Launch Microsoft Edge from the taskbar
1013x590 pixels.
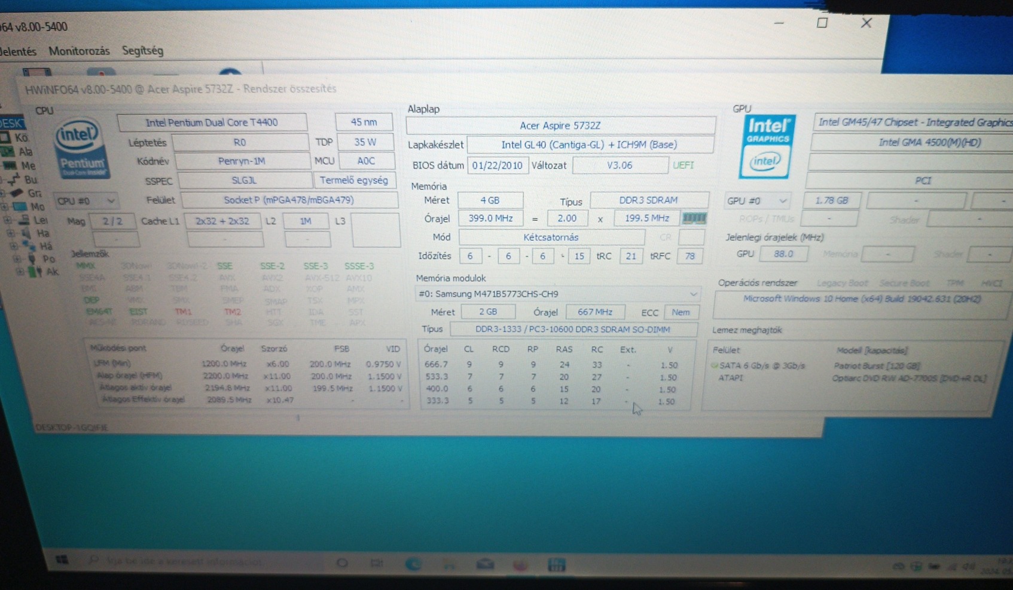click(x=413, y=564)
